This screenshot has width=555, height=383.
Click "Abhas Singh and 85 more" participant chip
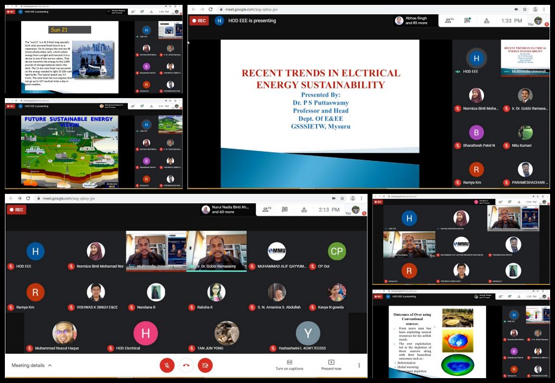(416, 21)
